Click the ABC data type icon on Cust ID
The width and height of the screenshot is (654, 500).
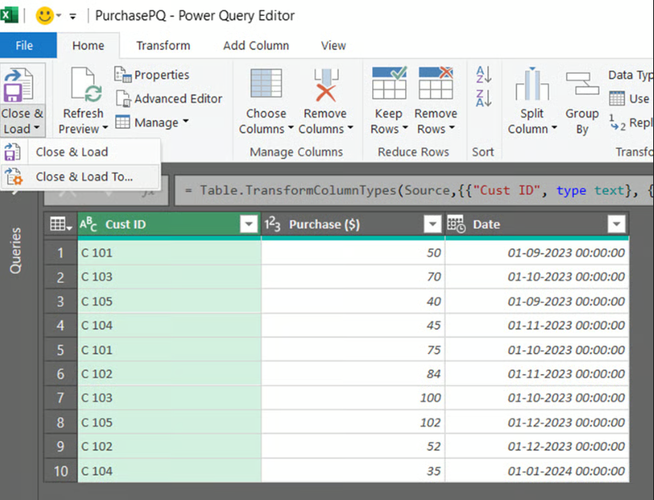pos(88,224)
